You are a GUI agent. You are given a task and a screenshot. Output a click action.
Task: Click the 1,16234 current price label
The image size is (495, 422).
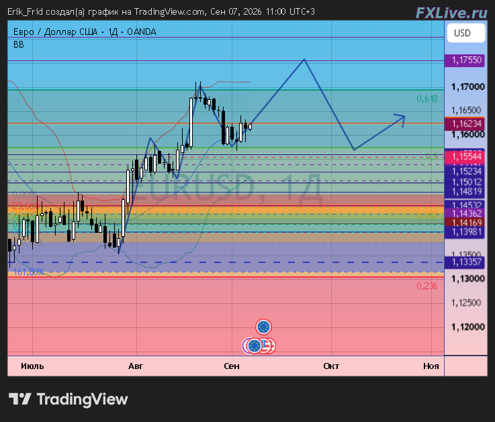[x=464, y=123]
